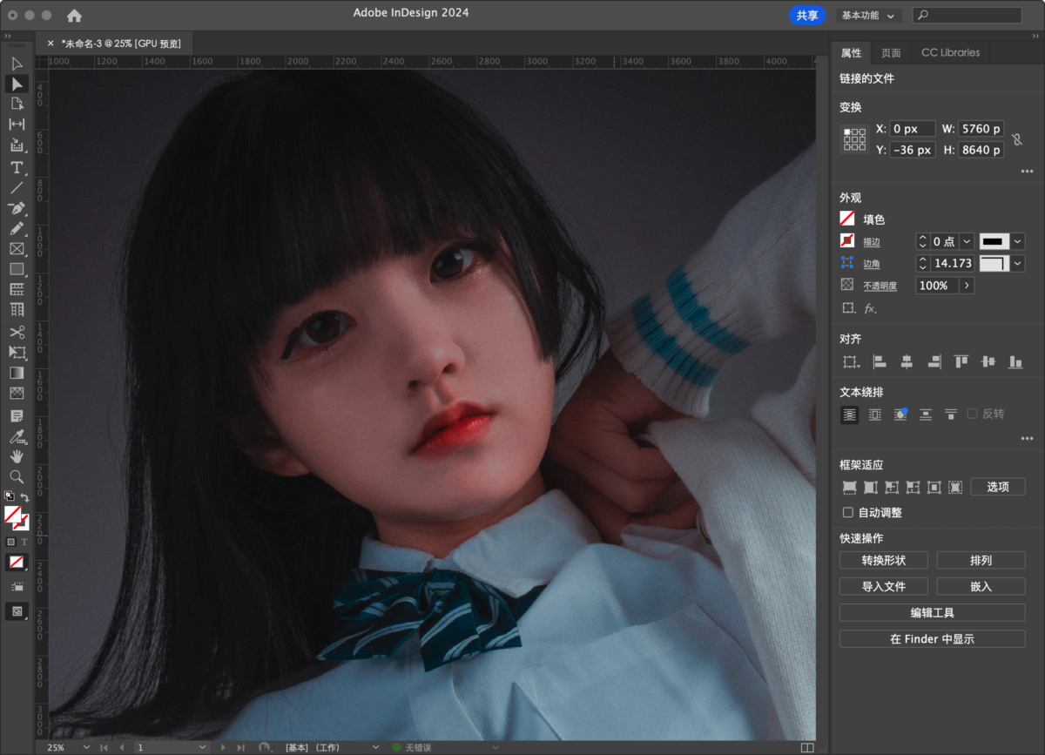Activate the Gap tool
This screenshot has height=755, width=1045.
click(x=17, y=125)
